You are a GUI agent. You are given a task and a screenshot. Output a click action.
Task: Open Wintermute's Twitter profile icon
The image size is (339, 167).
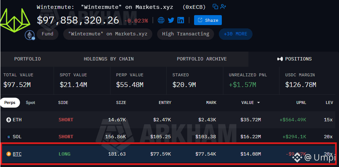[x=171, y=20]
